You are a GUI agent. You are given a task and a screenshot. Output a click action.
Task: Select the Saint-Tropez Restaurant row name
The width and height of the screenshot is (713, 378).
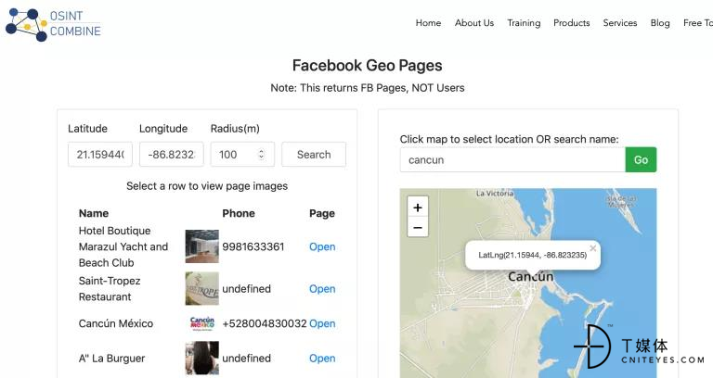(x=110, y=289)
